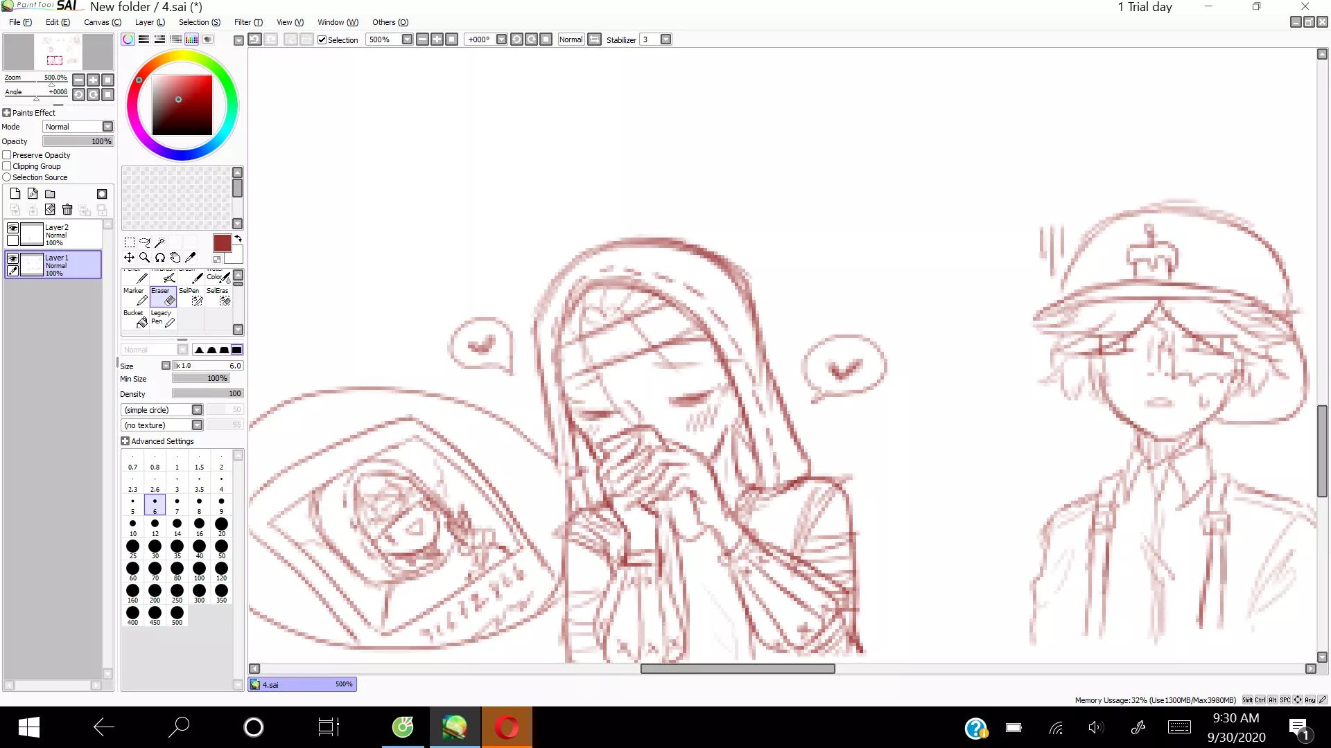Pick the Eyedropper color picker tool
This screenshot has width=1331, height=748.
click(x=191, y=258)
